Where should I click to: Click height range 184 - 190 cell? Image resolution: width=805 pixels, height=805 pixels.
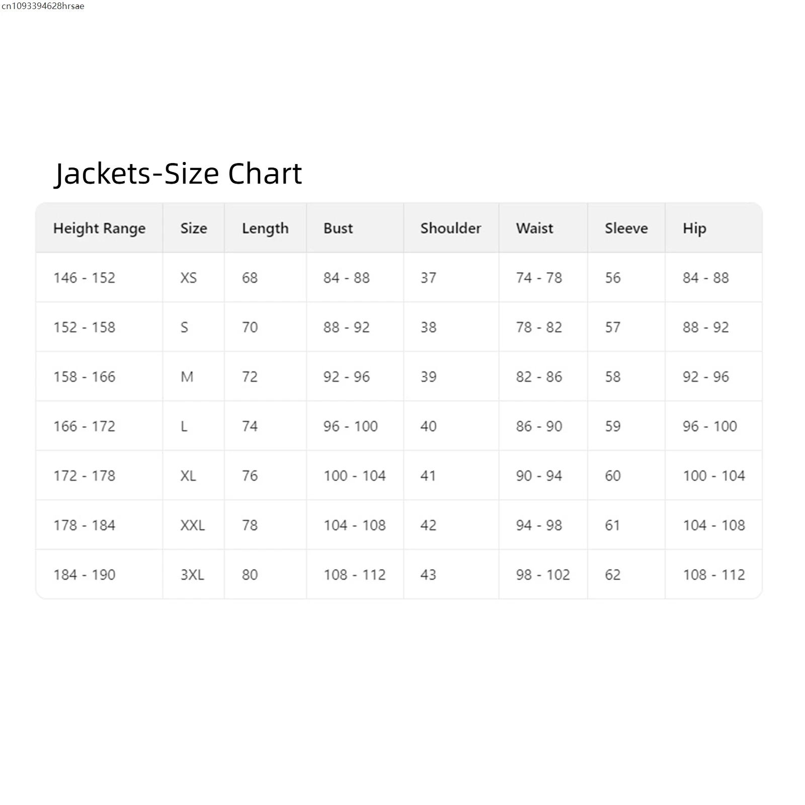tap(85, 575)
